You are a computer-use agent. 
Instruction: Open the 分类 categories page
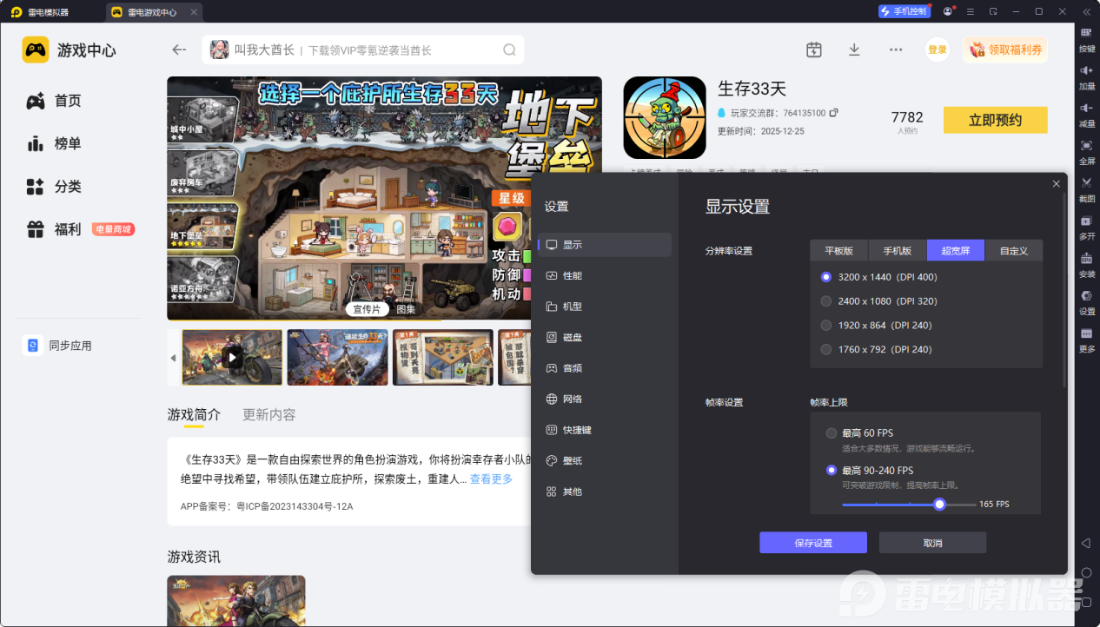54,186
